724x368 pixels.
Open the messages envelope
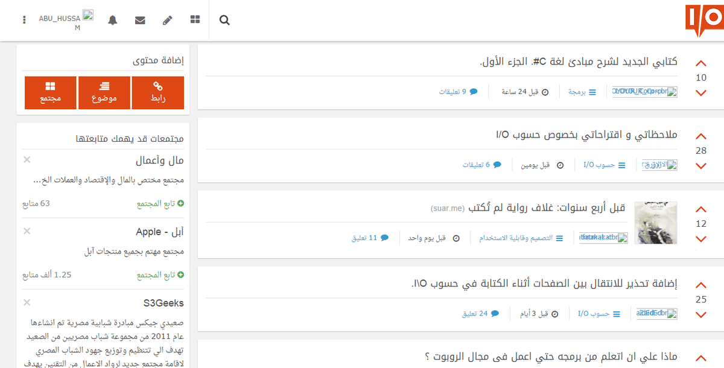pos(140,20)
